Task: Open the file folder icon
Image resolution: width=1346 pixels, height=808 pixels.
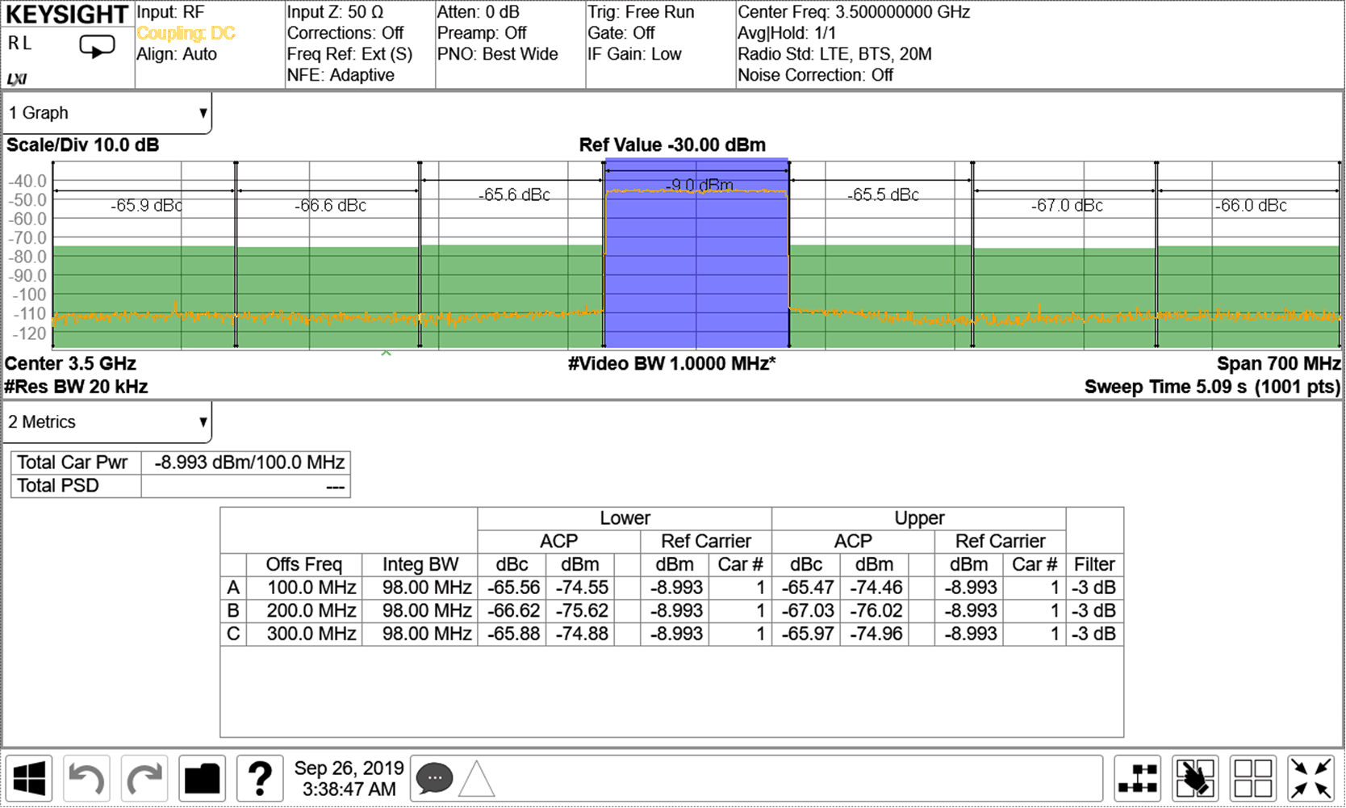Action: (202, 777)
